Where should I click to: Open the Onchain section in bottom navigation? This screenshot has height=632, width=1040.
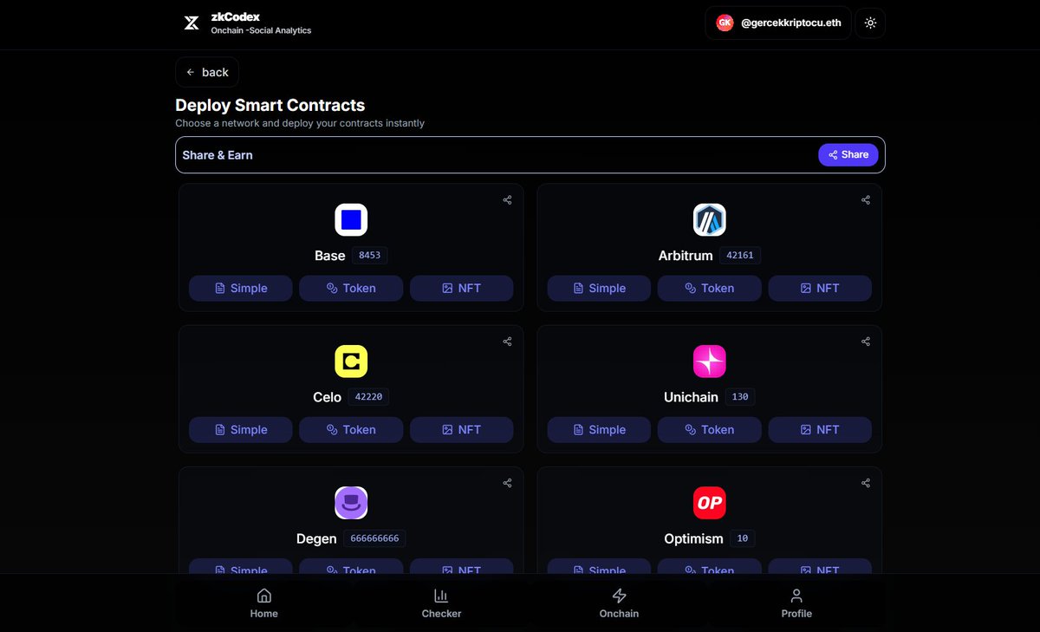(619, 603)
